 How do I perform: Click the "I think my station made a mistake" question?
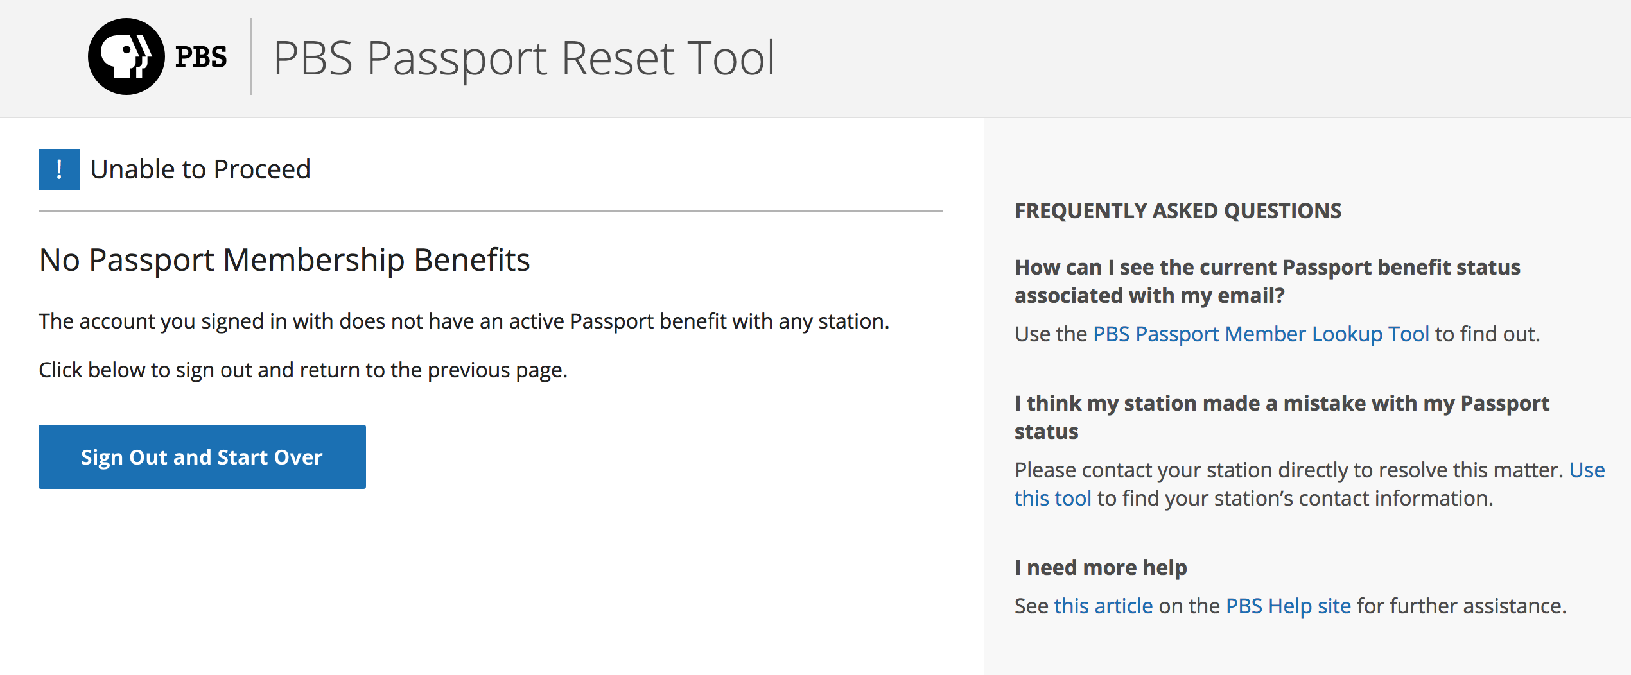point(1282,417)
